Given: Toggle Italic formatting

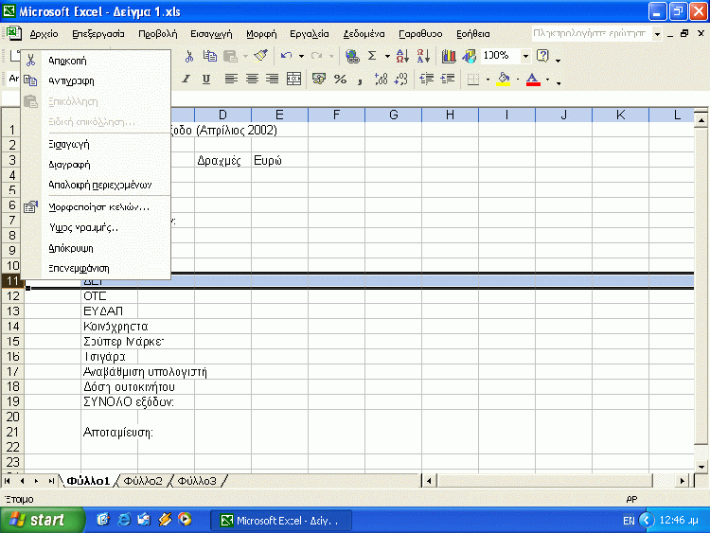Looking at the screenshot, I should (186, 80).
